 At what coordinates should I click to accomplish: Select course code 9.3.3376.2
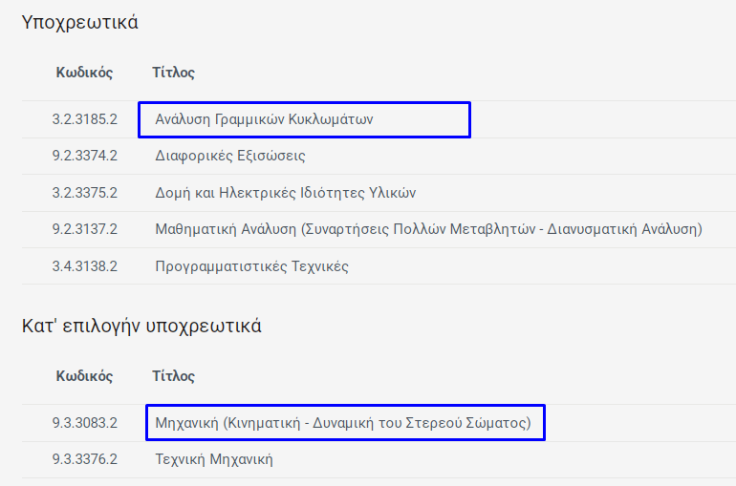point(85,459)
